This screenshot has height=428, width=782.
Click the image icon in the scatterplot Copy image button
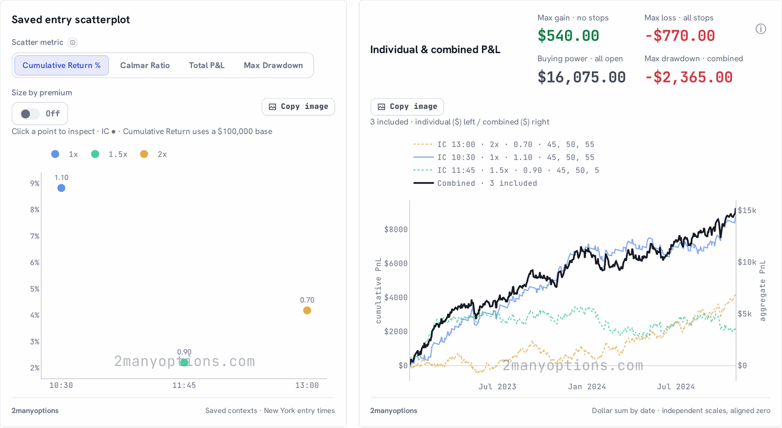click(x=272, y=107)
